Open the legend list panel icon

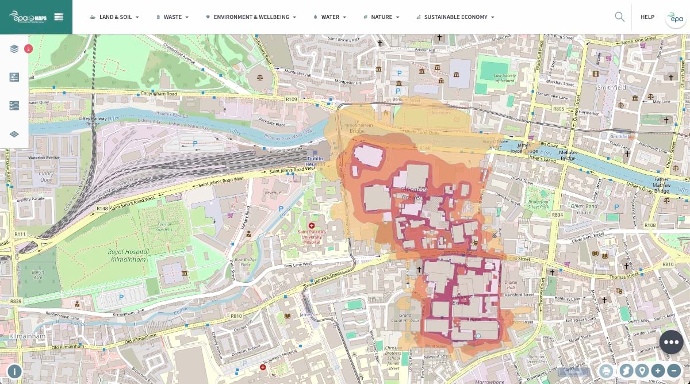[x=14, y=105]
